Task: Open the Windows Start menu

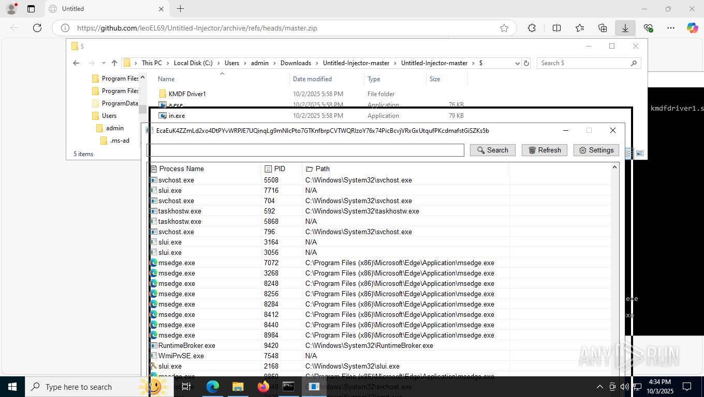Action: (12, 387)
